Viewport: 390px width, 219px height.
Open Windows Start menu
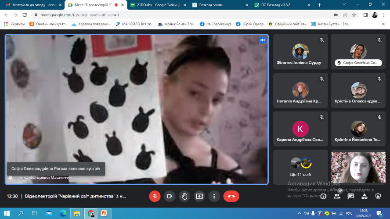(x=7, y=213)
